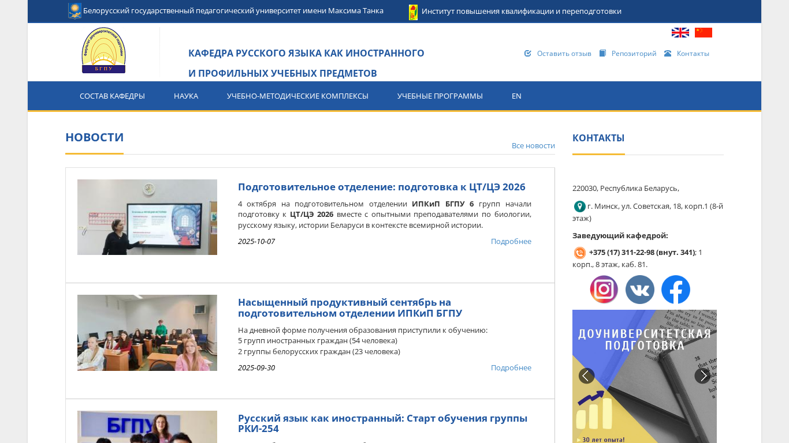The width and height of the screenshot is (789, 443).
Task: Click the map pin address icon
Action: click(579, 207)
